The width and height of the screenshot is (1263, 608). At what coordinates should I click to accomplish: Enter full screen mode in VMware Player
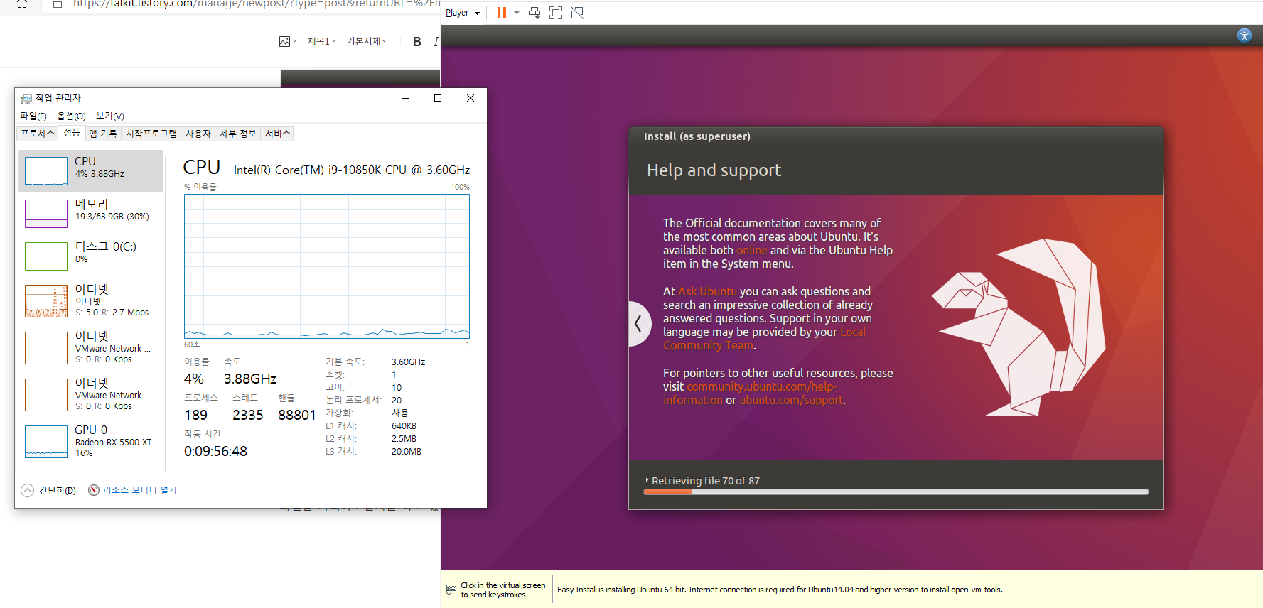click(556, 13)
